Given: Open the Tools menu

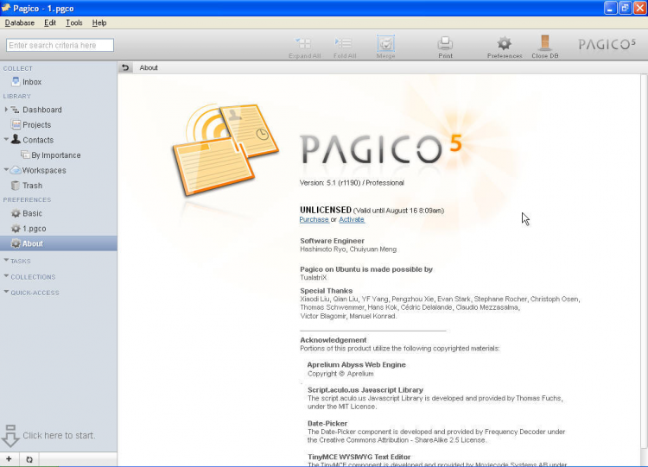Looking at the screenshot, I should coord(74,22).
